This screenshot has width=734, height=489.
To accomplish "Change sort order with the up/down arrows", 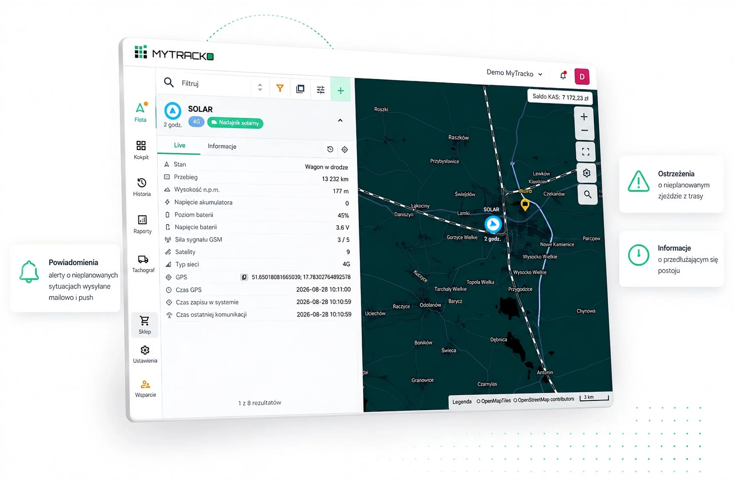I will pyautogui.click(x=260, y=87).
